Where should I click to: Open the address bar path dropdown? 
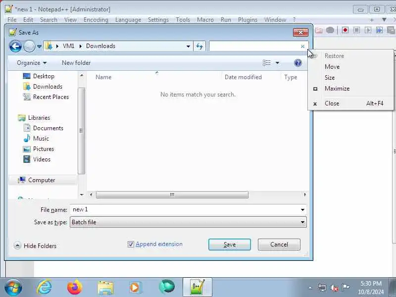(x=188, y=46)
